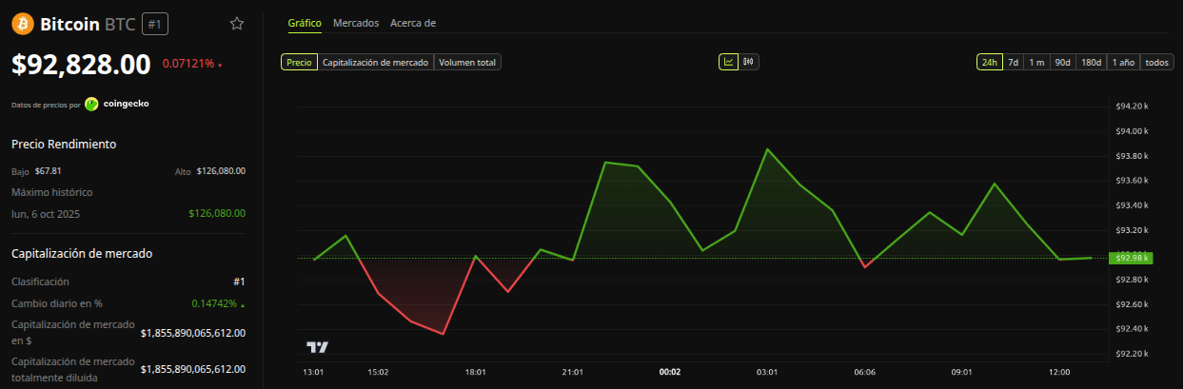Open the Mercados tab
This screenshot has width=1183, height=389.
click(356, 23)
